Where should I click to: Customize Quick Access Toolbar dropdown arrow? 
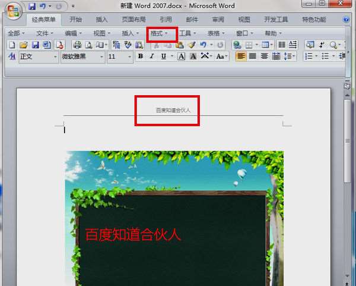click(73, 7)
